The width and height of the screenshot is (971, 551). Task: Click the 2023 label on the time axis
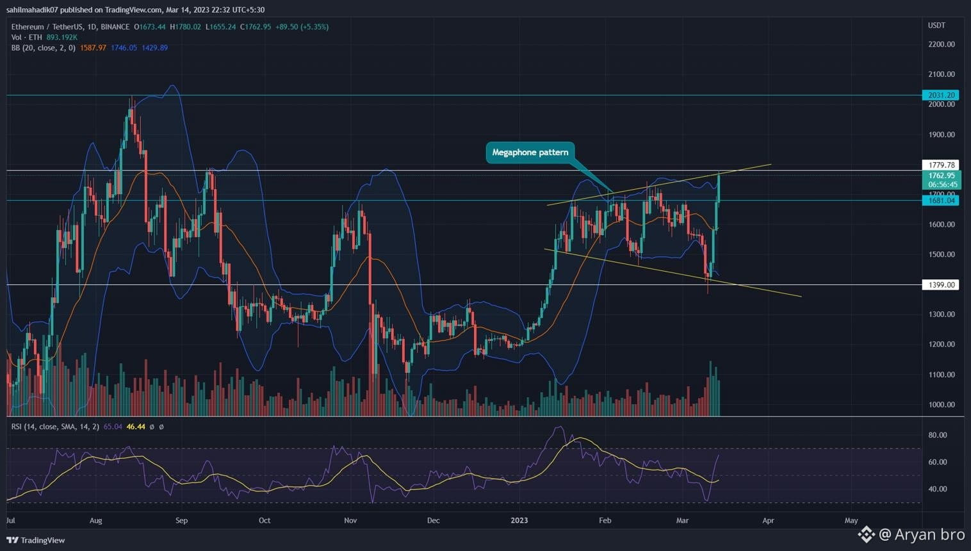519,520
